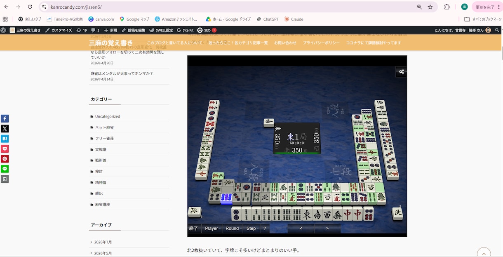Open the ココナラにて牌譜検討やってます link

click(374, 43)
